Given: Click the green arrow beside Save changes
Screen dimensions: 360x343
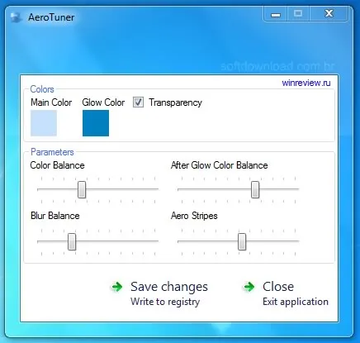Looking at the screenshot, I should (117, 287).
